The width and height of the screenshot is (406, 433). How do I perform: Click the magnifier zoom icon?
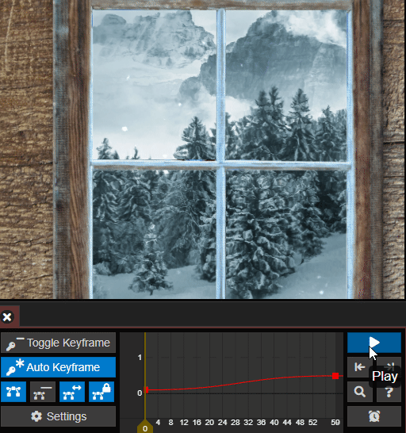[360, 392]
